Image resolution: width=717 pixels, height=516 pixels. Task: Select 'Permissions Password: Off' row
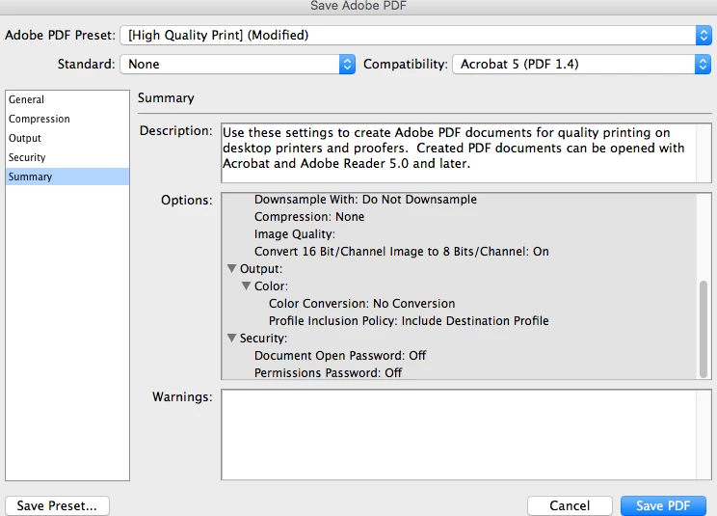pos(328,373)
